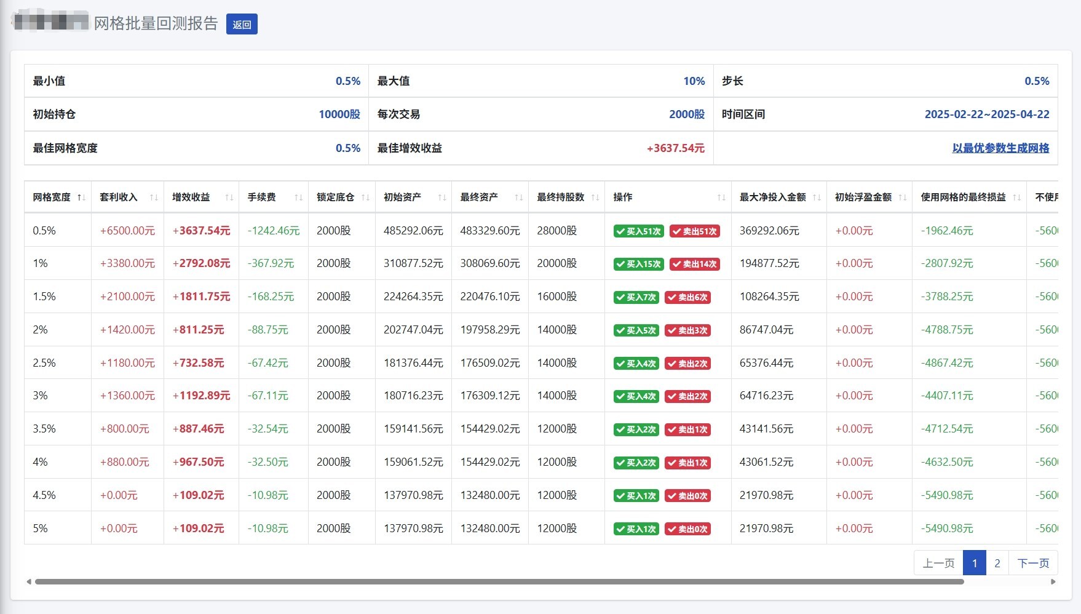Click 上一页 pagination button
1081x614 pixels.
click(x=938, y=563)
